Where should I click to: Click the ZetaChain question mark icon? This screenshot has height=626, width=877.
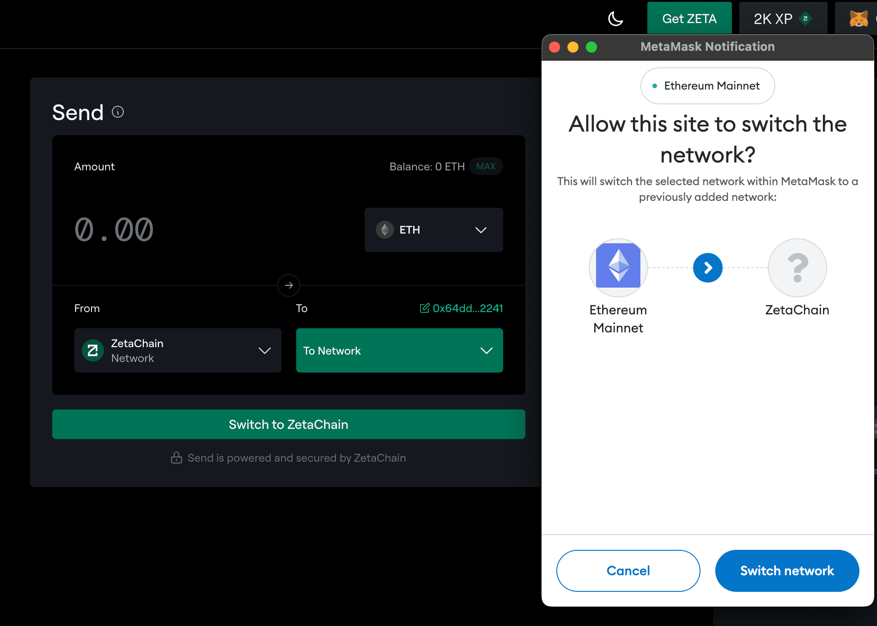[797, 267]
